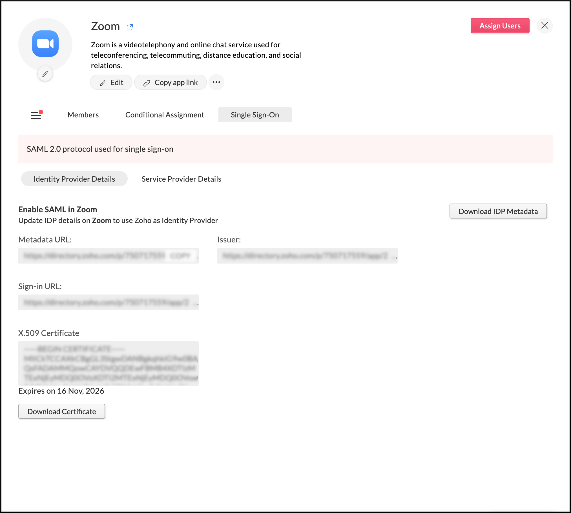Image resolution: width=571 pixels, height=513 pixels.
Task: Switch to the Service Provider Details sub-tab
Action: 181,179
